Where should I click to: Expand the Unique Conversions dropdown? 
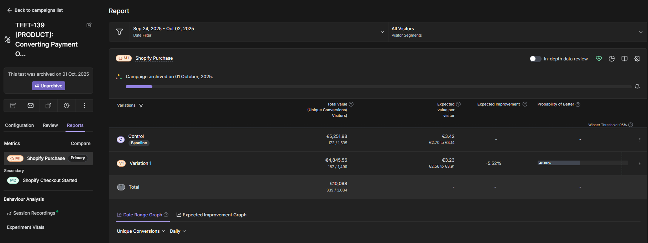coord(141,231)
